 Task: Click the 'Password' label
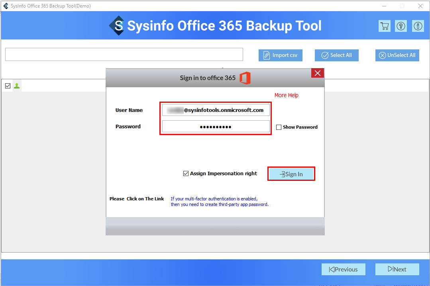[128, 126]
